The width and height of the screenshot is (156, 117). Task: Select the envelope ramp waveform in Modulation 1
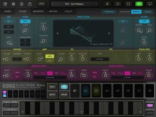click(x=63, y=73)
